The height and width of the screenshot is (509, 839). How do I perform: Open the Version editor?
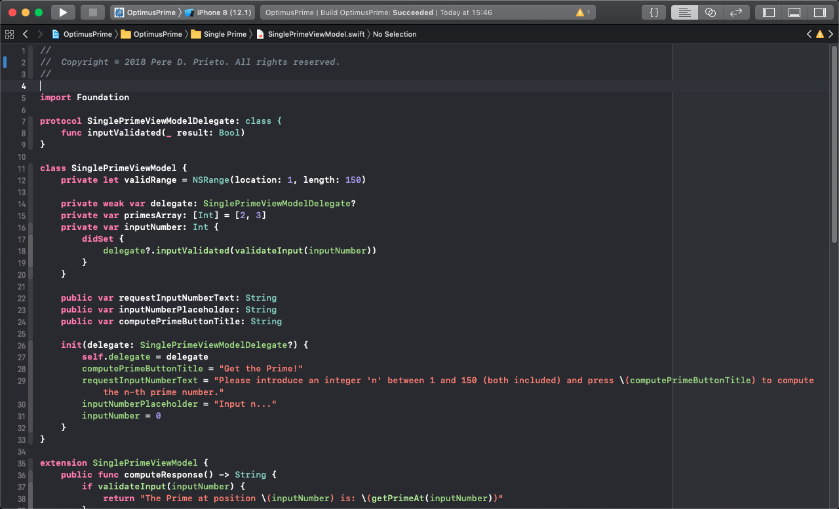(x=736, y=11)
